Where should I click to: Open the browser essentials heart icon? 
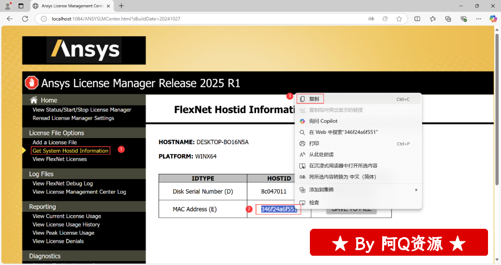pos(463,19)
